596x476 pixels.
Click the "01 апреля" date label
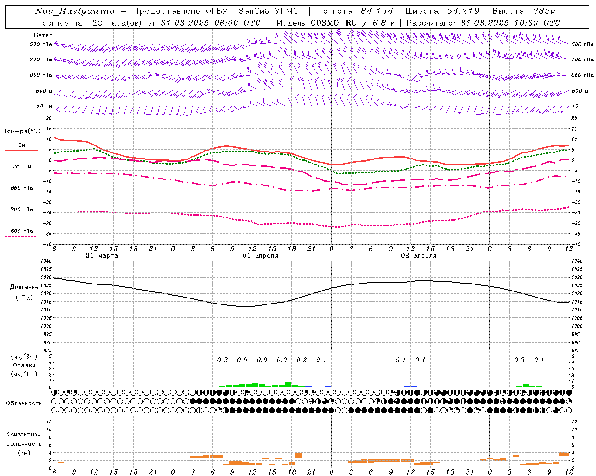pyautogui.click(x=260, y=256)
